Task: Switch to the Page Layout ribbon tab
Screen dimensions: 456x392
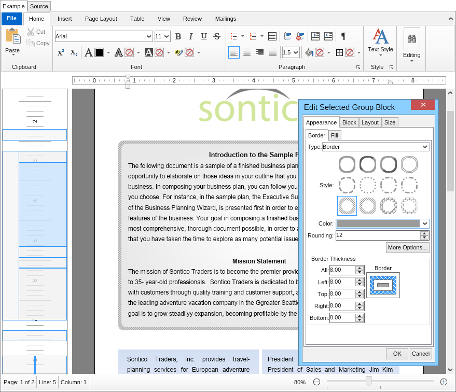Action: [x=101, y=19]
